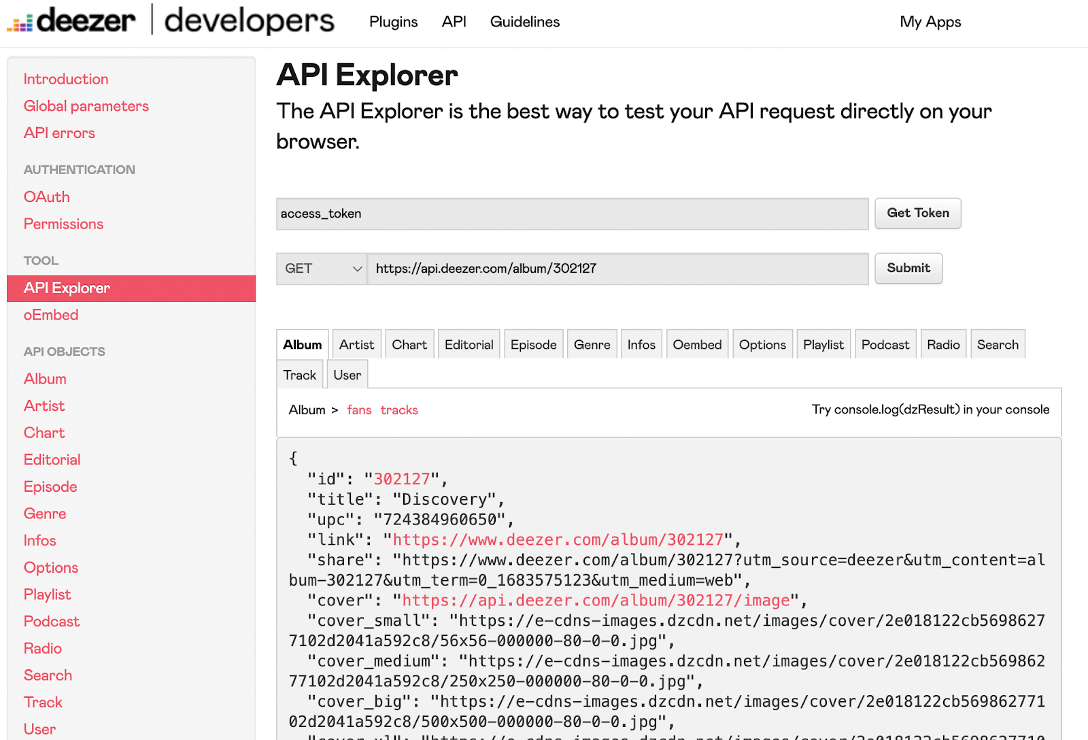Switch to the Artist tab in the explorer
1088x740 pixels.
[357, 345]
